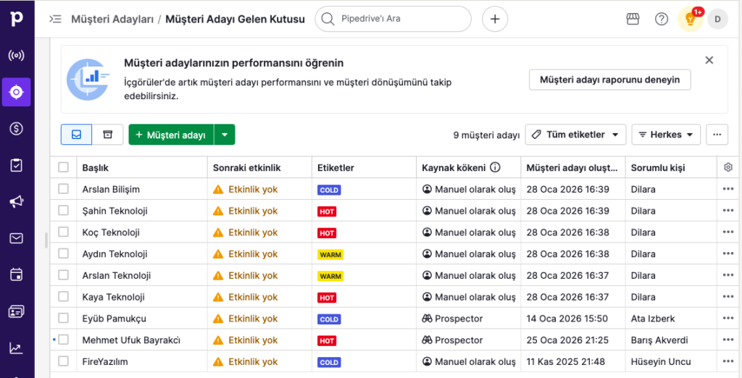Open the help question mark icon
The image size is (742, 378).
661,19
